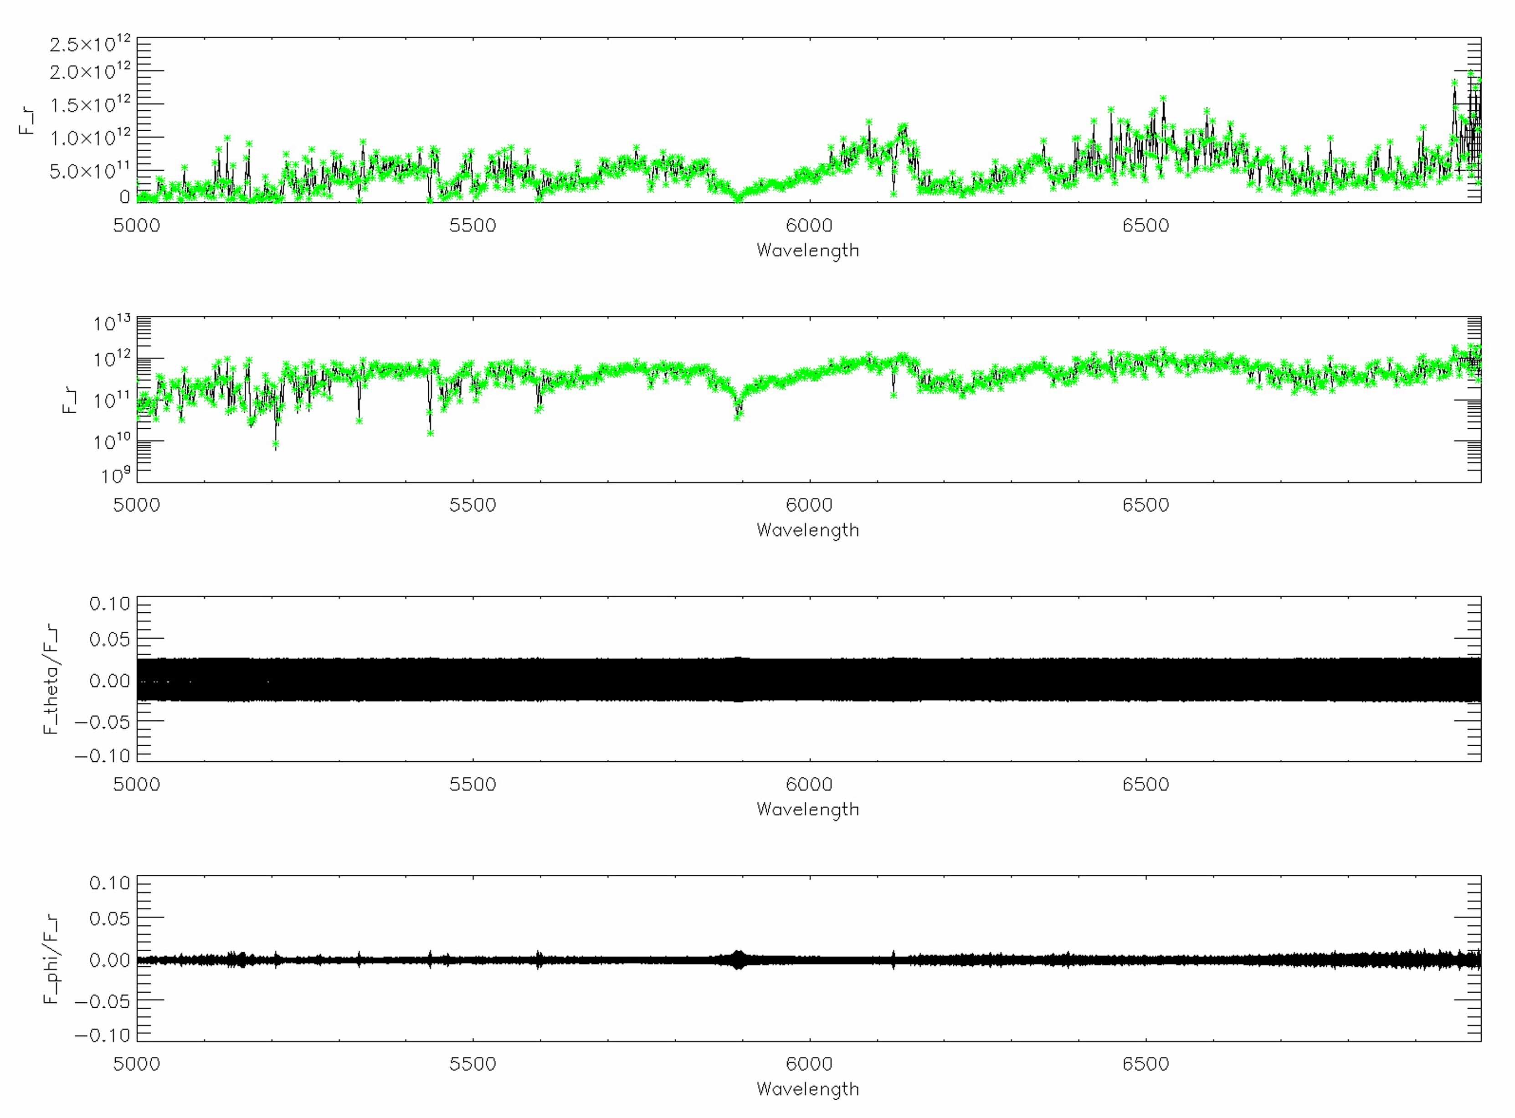The width and height of the screenshot is (1515, 1118).
Task: Click the "−0.05" tick of the F_phi/F_r plot
Action: (x=103, y=1001)
